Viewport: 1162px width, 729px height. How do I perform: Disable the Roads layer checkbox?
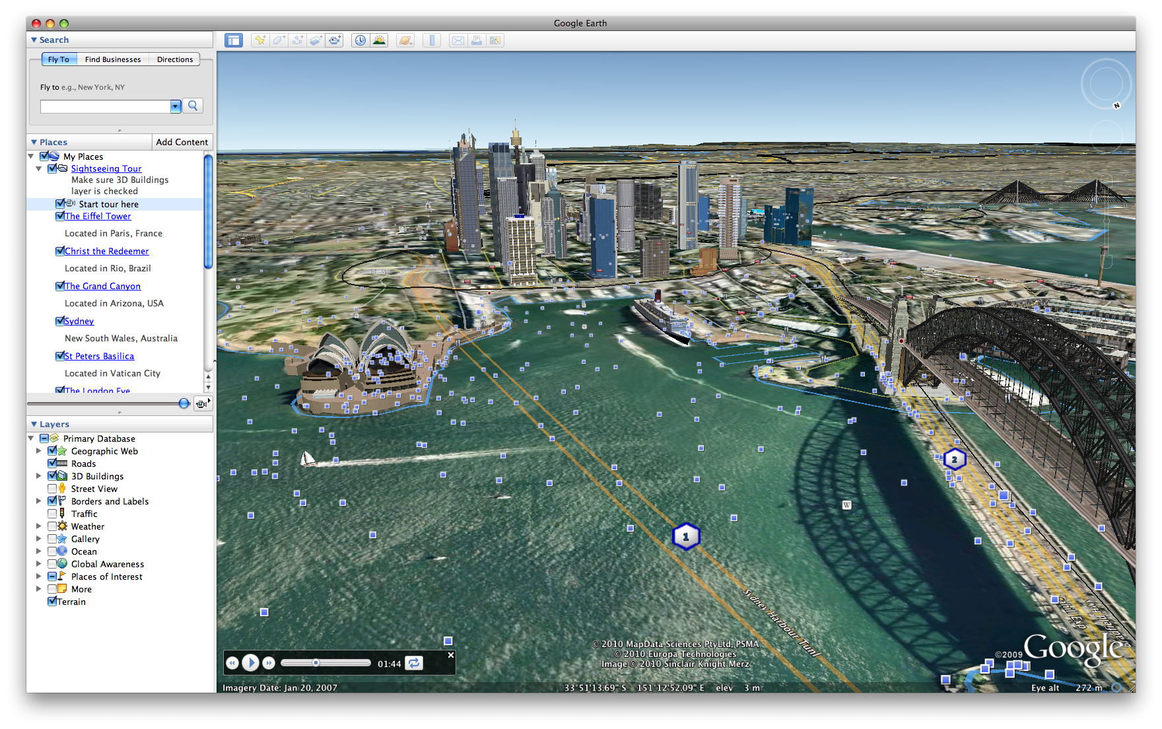(52, 464)
